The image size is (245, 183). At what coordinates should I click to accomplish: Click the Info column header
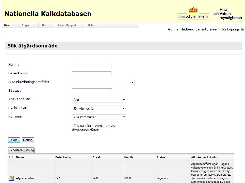[x=11, y=157]
